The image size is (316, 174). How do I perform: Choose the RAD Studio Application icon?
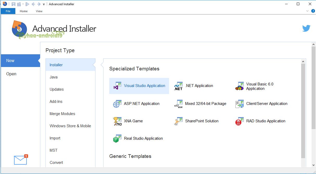[x=240, y=121]
